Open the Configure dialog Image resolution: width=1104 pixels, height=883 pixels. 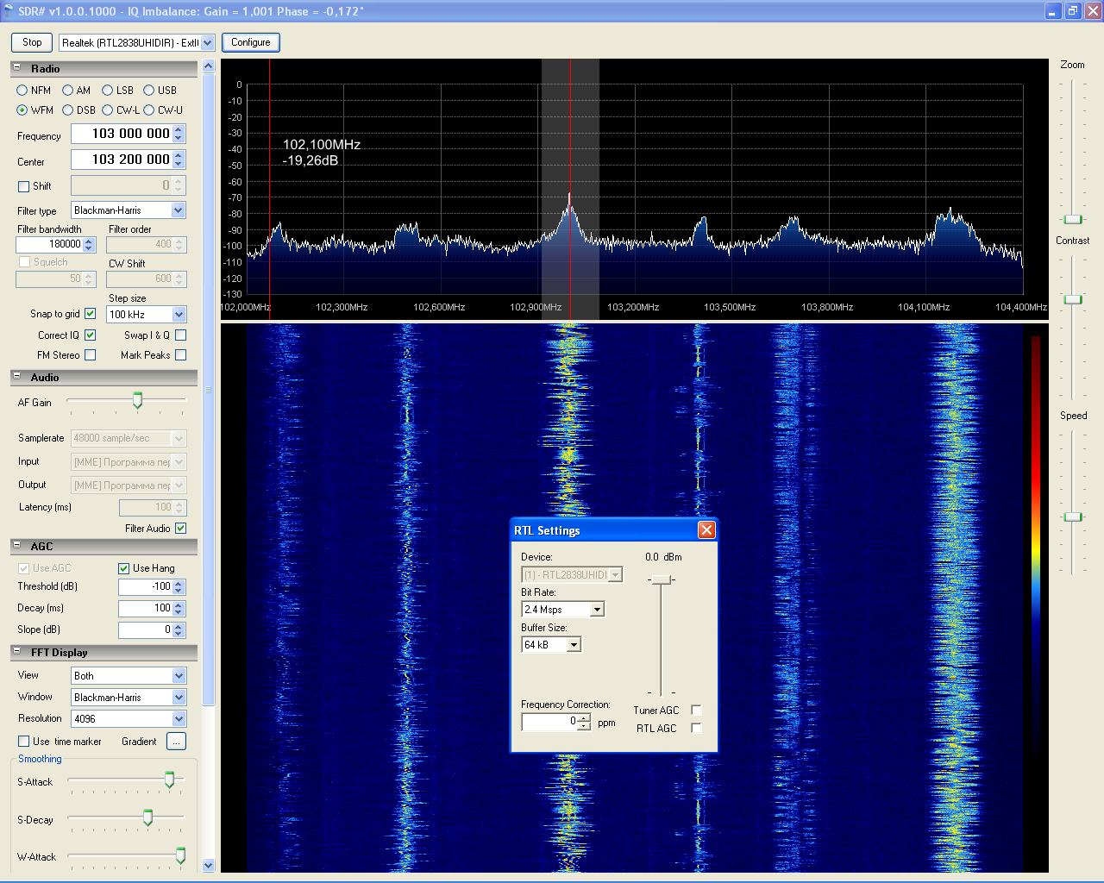pos(250,42)
